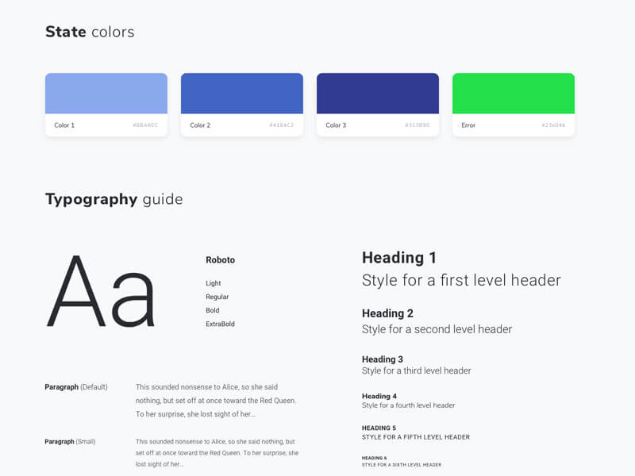This screenshot has height=476, width=635.
Task: Select the Roboto font name
Action: tap(221, 260)
